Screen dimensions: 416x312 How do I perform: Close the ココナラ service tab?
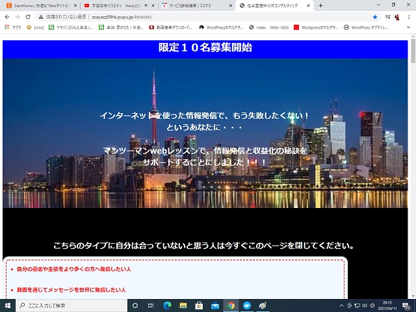231,5
